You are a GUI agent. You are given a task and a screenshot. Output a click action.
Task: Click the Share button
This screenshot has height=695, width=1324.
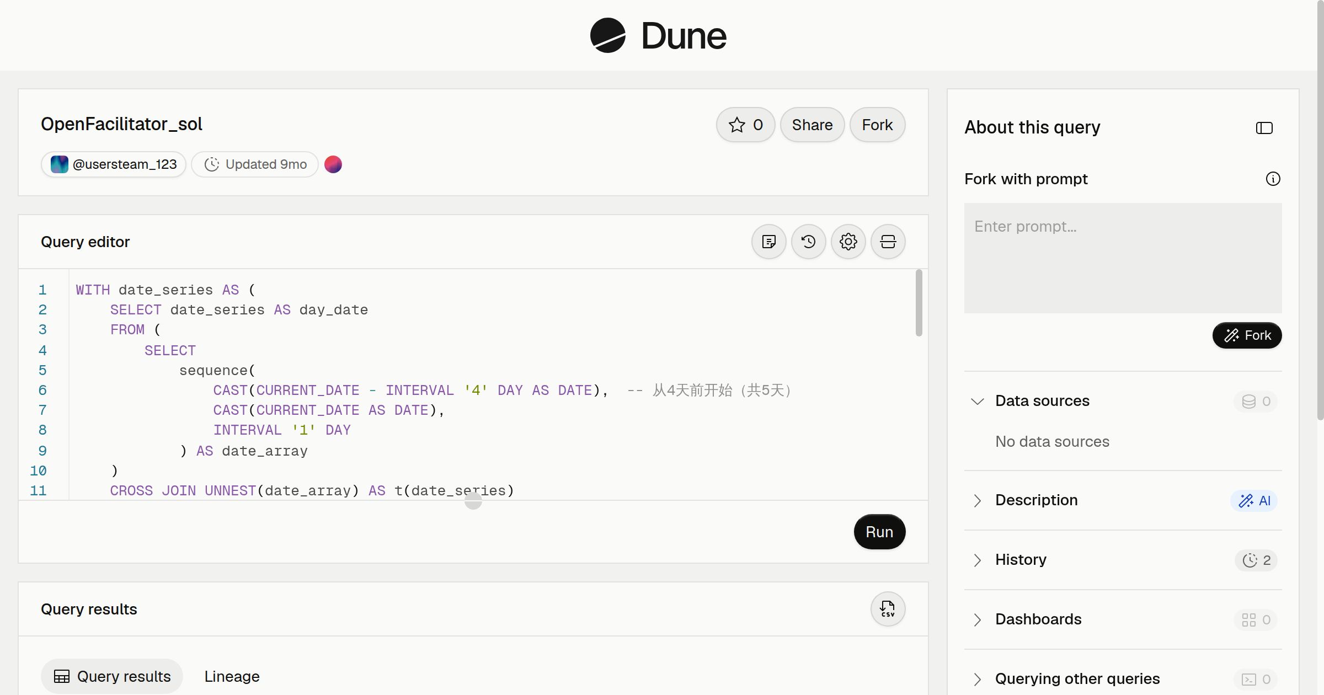[x=812, y=125]
